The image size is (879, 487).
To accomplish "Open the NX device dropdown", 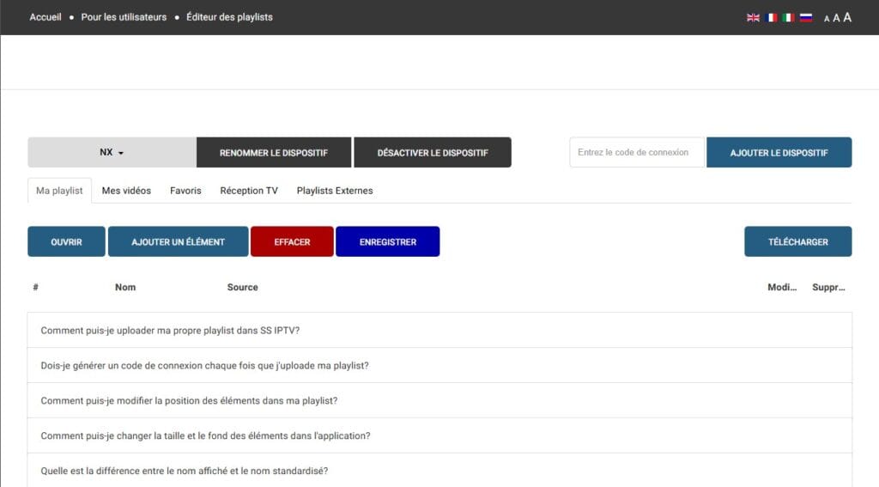I will 112,152.
